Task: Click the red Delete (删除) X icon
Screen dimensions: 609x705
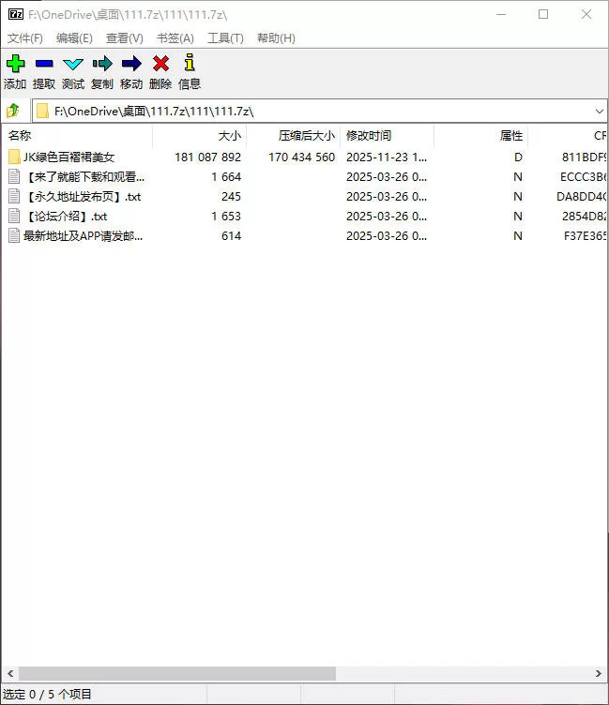Action: [160, 64]
